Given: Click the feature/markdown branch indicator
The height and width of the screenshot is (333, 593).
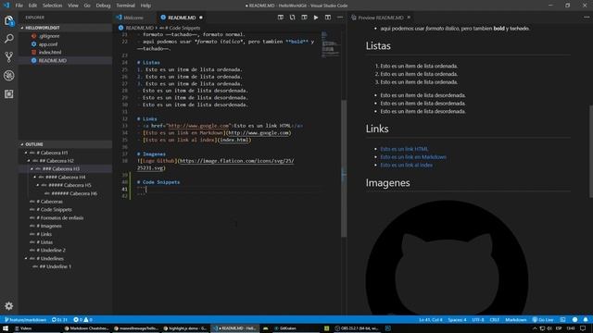Looking at the screenshot, I should click(25, 320).
